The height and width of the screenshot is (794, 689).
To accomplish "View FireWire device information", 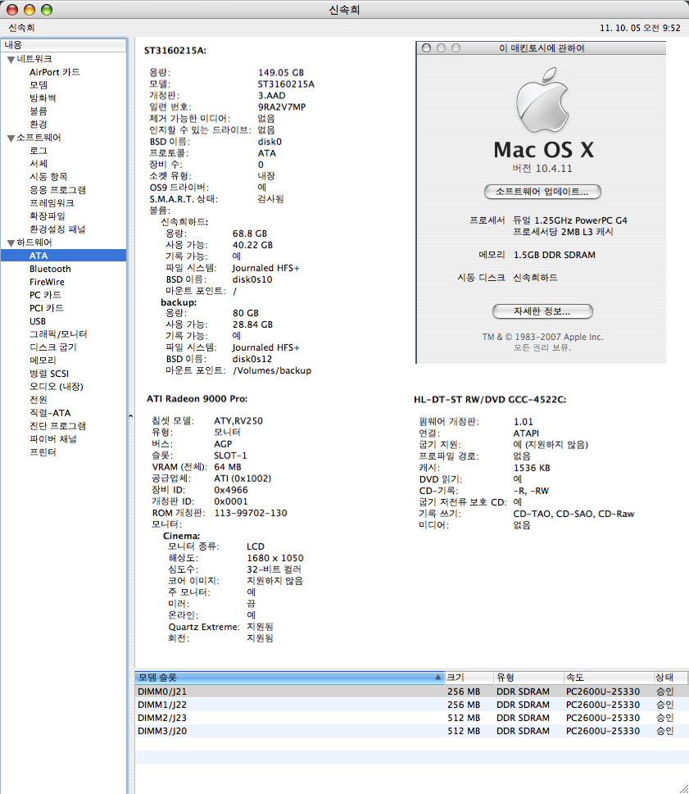I will pyautogui.click(x=47, y=282).
